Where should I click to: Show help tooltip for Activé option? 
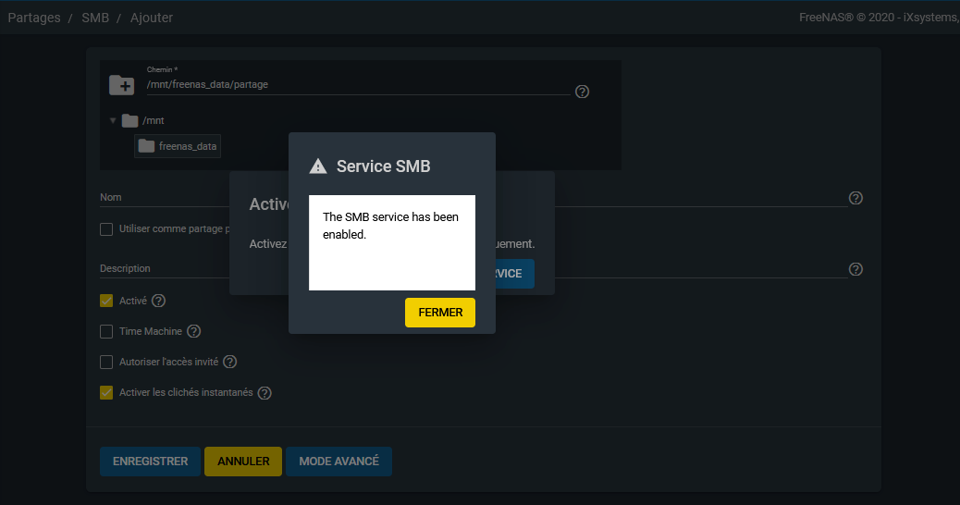pos(158,301)
